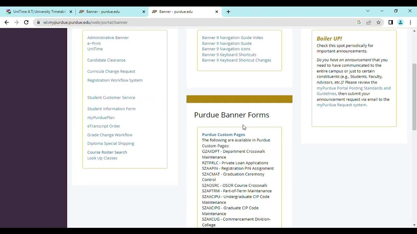Close the middle Banner tab
The width and height of the screenshot is (417, 234).
click(144, 12)
